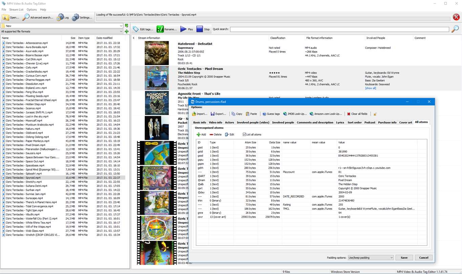Image resolution: width=462 pixels, height=274 pixels.
Task: Uncheck the List all atoms checkbox
Action: pos(245,134)
